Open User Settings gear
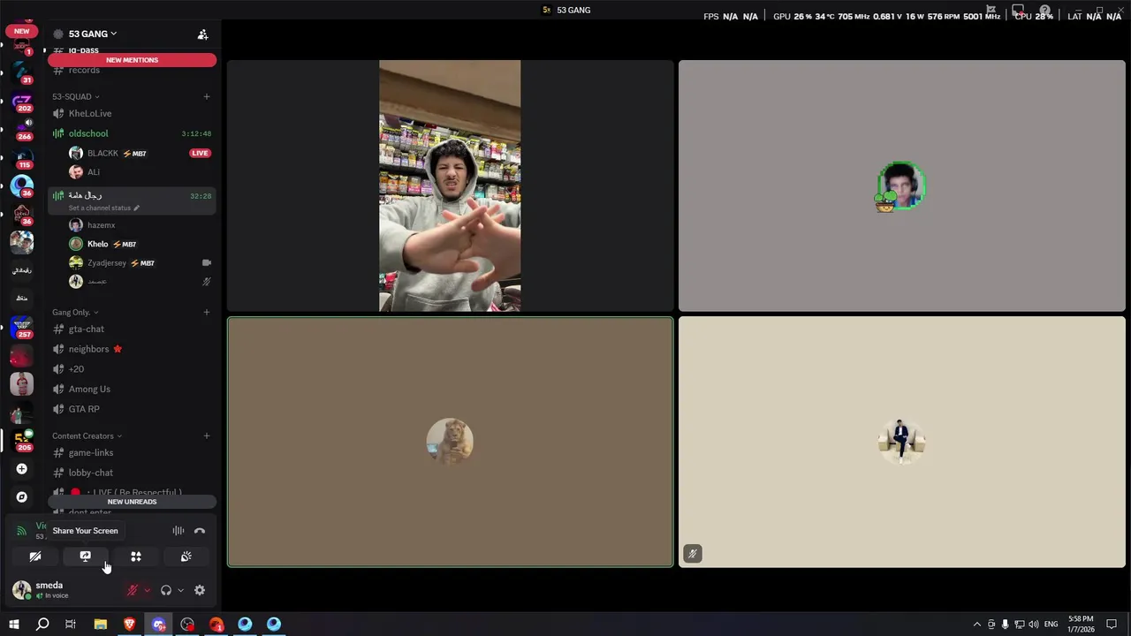1131x636 pixels. [200, 590]
